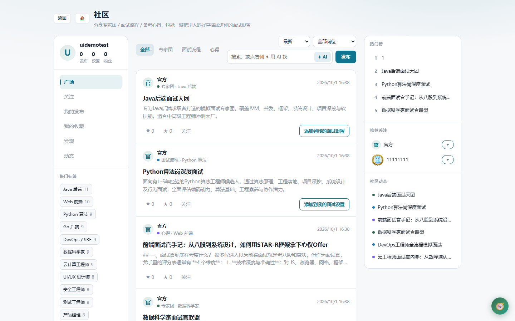
Task: Click the AI search sparkle button
Action: click(323, 57)
